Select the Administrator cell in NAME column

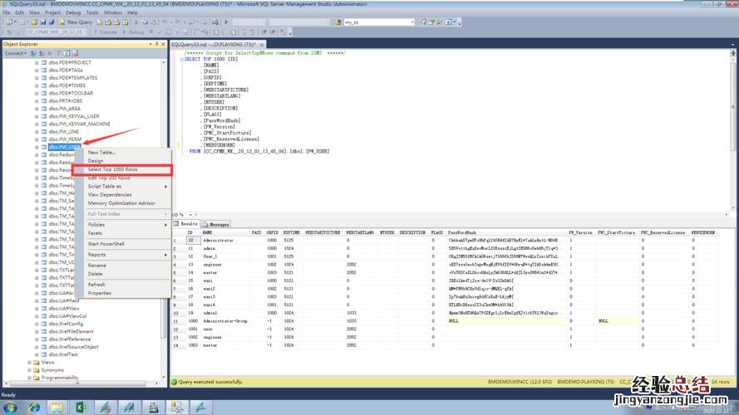point(218,241)
